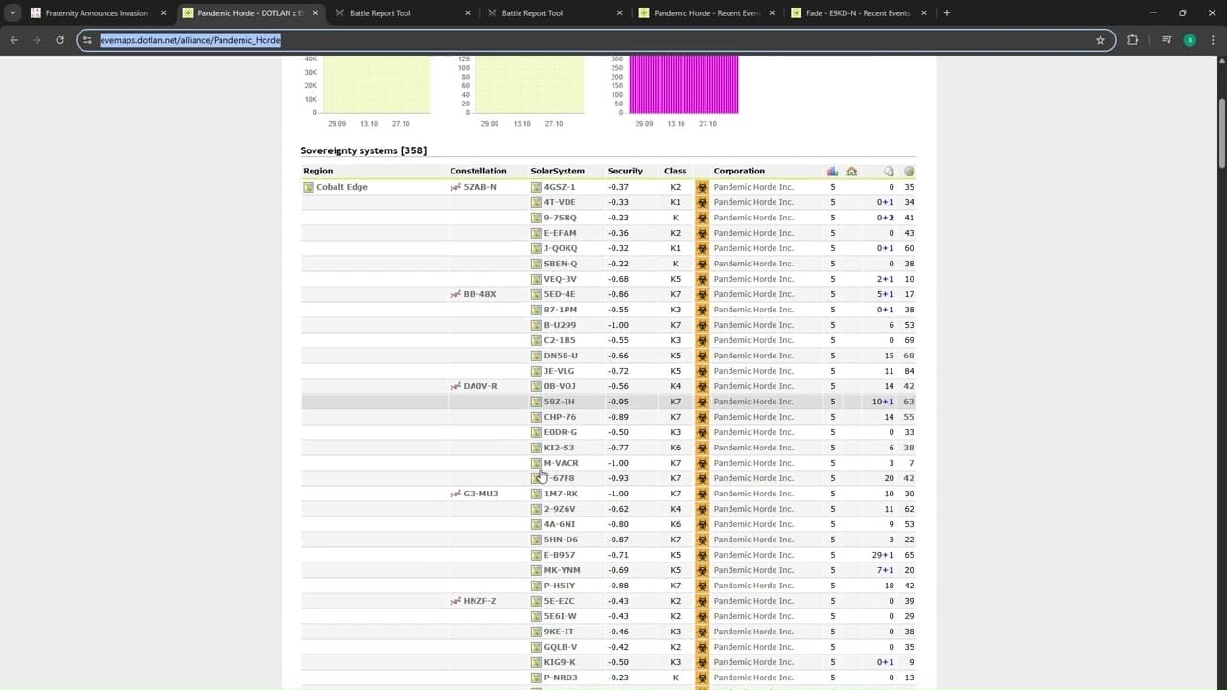Open the HNZF-Z constellation link
The image size is (1227, 690).
click(x=480, y=601)
